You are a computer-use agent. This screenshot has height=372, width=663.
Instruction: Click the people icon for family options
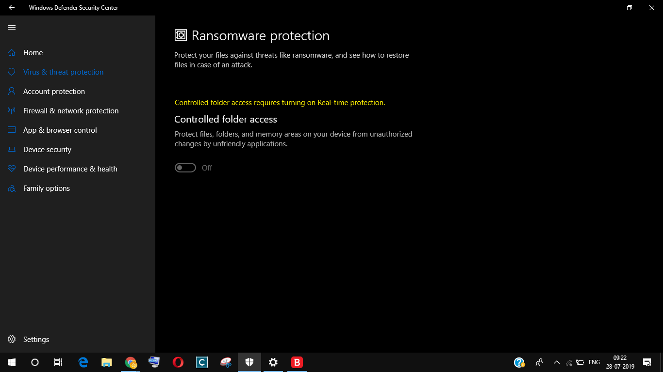(x=12, y=188)
